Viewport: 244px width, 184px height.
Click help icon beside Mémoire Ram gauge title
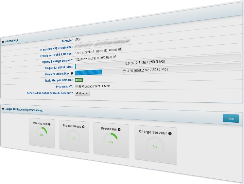(x=50, y=124)
